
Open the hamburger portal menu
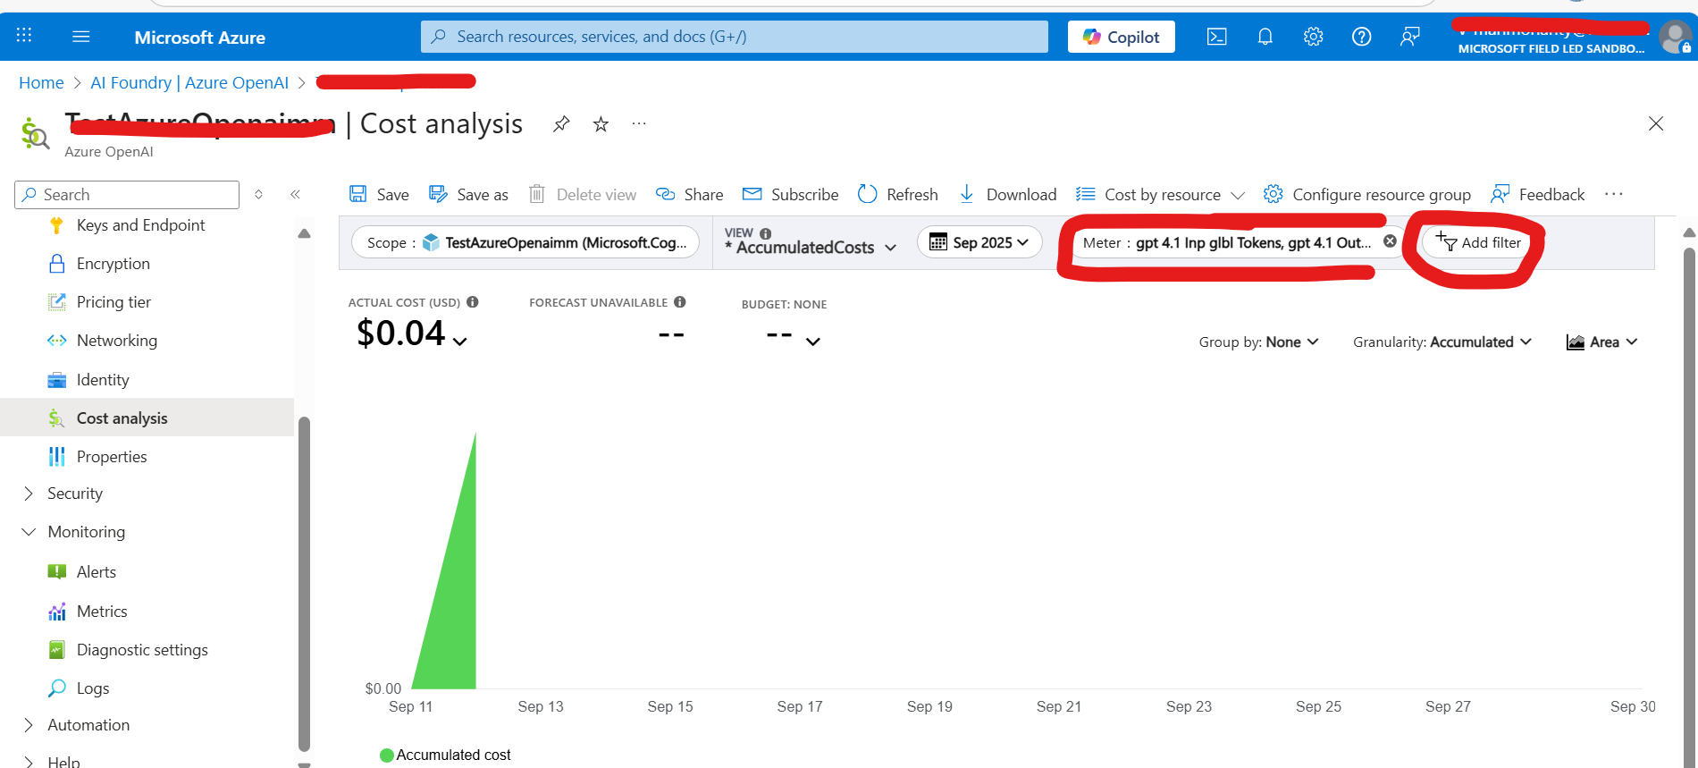(81, 37)
